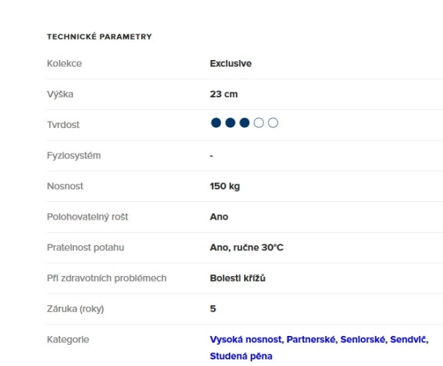
Task: Click the Bolesti křížů value
Action: coord(238,278)
